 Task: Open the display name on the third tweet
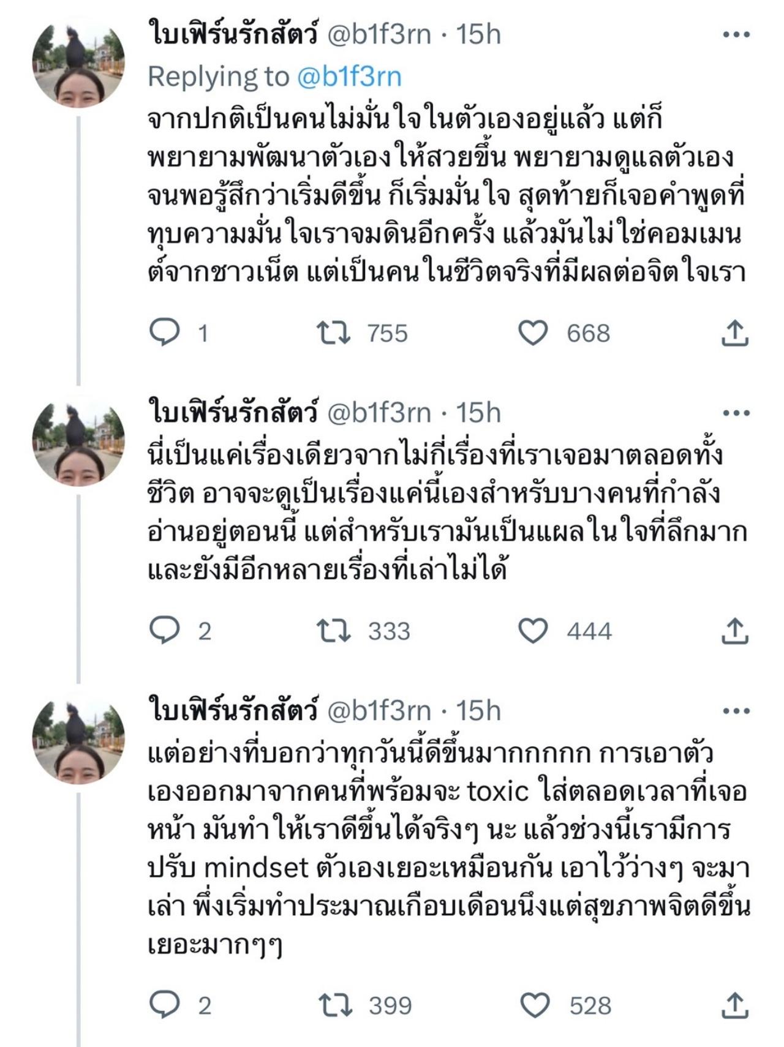click(x=233, y=711)
